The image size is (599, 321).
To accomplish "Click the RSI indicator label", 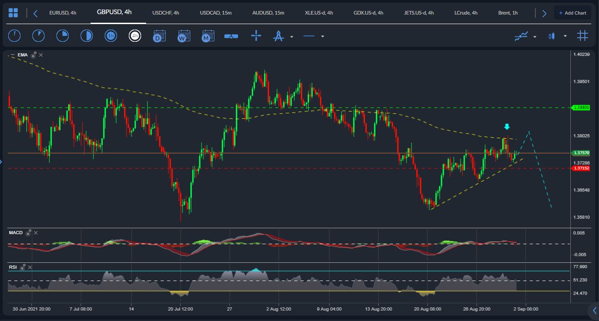I will tap(13, 267).
